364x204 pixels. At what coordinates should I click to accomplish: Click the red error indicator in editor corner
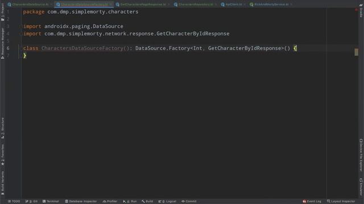coord(356,10)
